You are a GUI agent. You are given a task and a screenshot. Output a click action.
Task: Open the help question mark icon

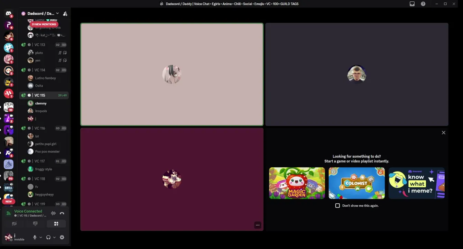tap(423, 4)
